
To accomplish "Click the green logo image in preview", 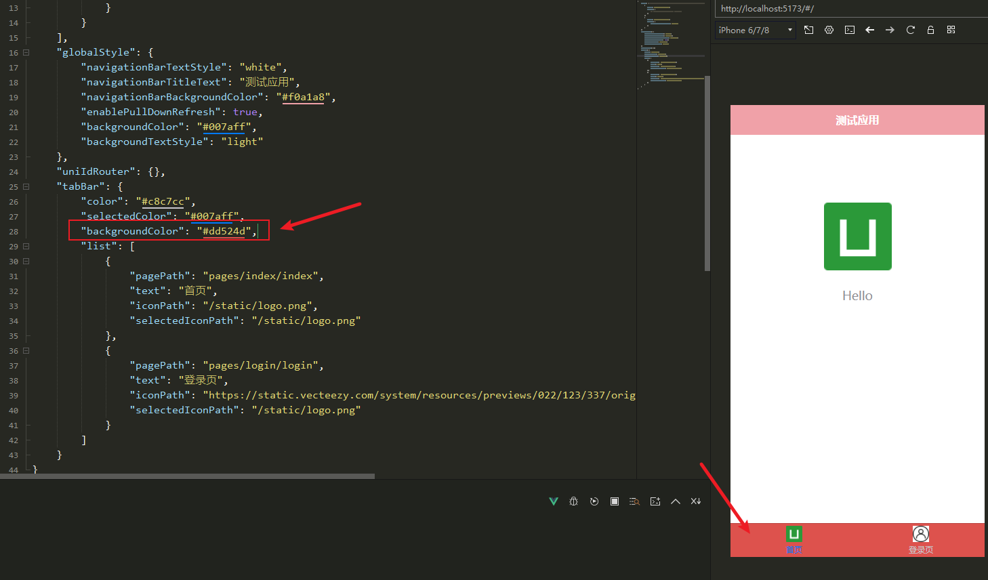I will pos(858,236).
